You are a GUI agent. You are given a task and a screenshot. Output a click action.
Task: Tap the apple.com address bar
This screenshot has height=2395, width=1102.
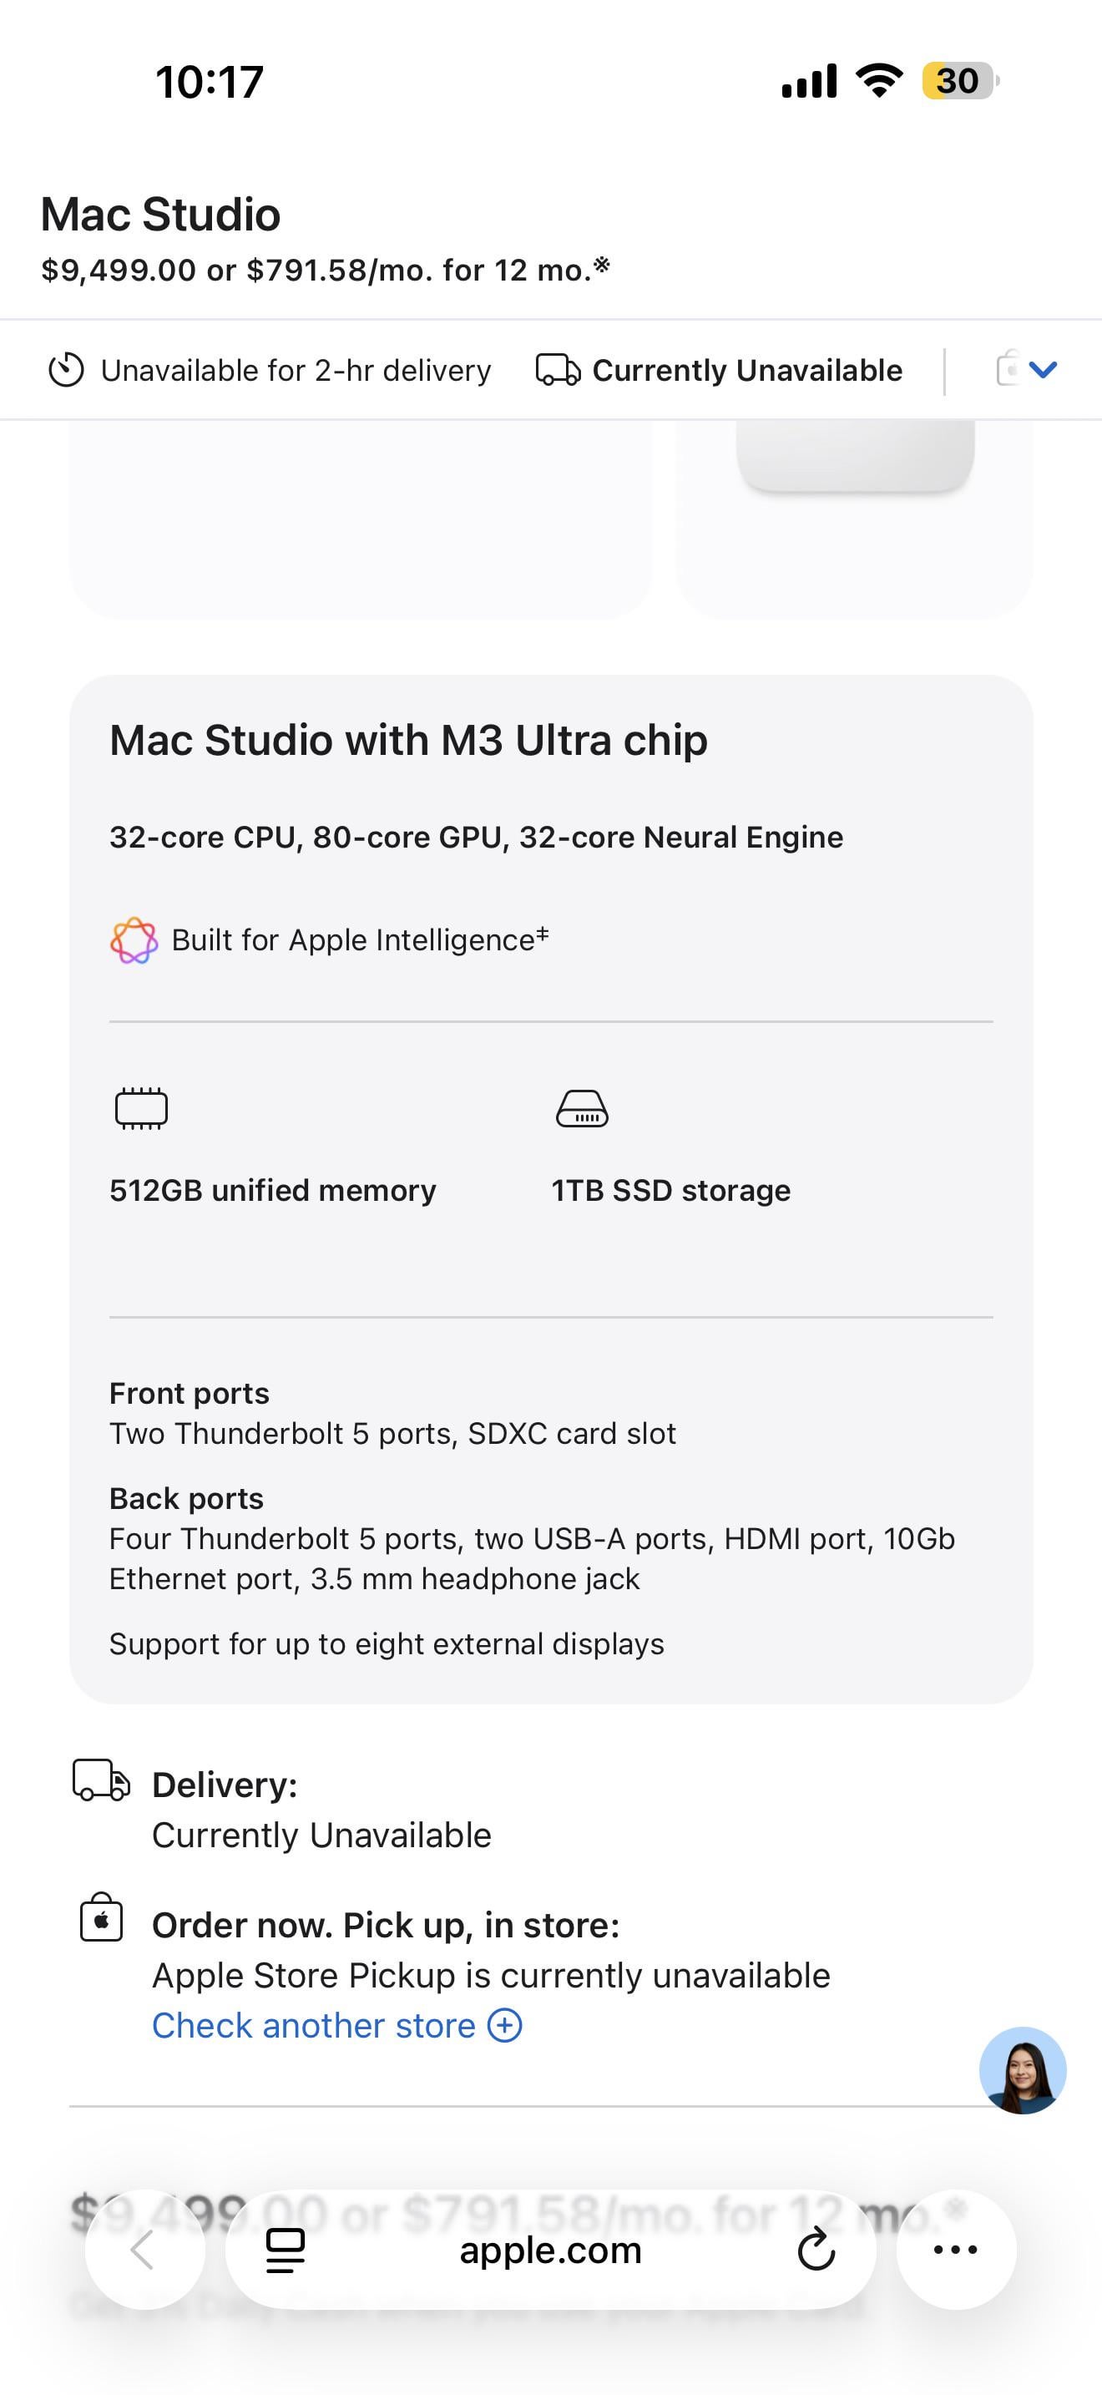click(550, 2250)
